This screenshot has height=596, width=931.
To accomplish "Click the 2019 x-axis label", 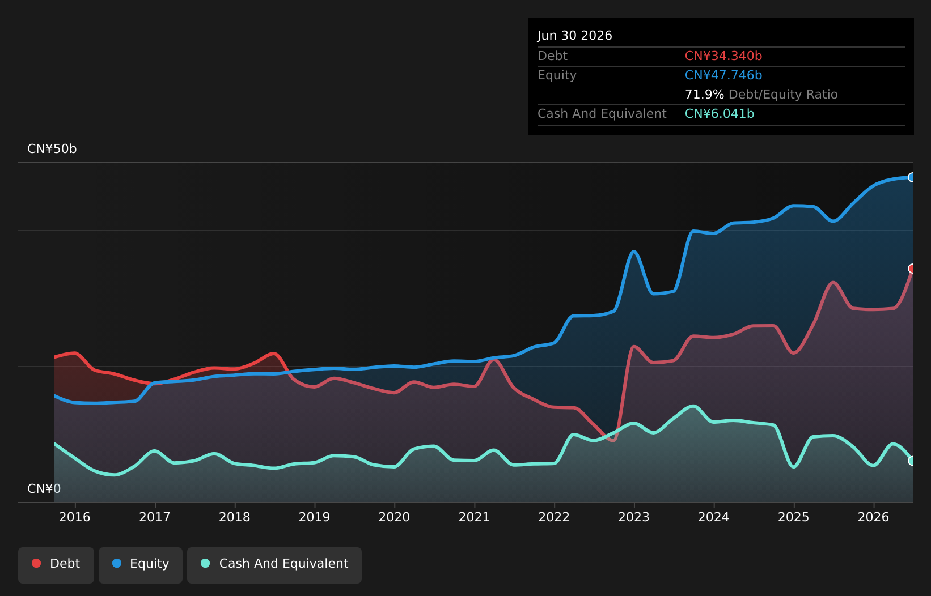I will (x=315, y=517).
